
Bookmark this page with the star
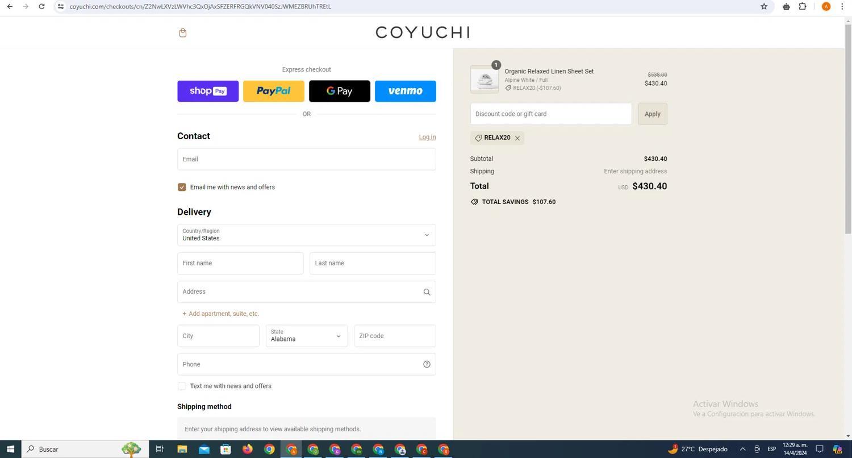point(764,6)
